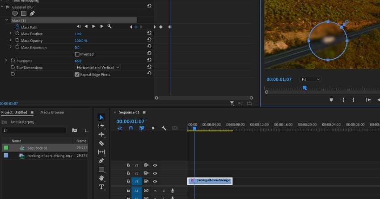The image size is (380, 199).
Task: Expand Mask Expansion property
Action: tap(10, 47)
